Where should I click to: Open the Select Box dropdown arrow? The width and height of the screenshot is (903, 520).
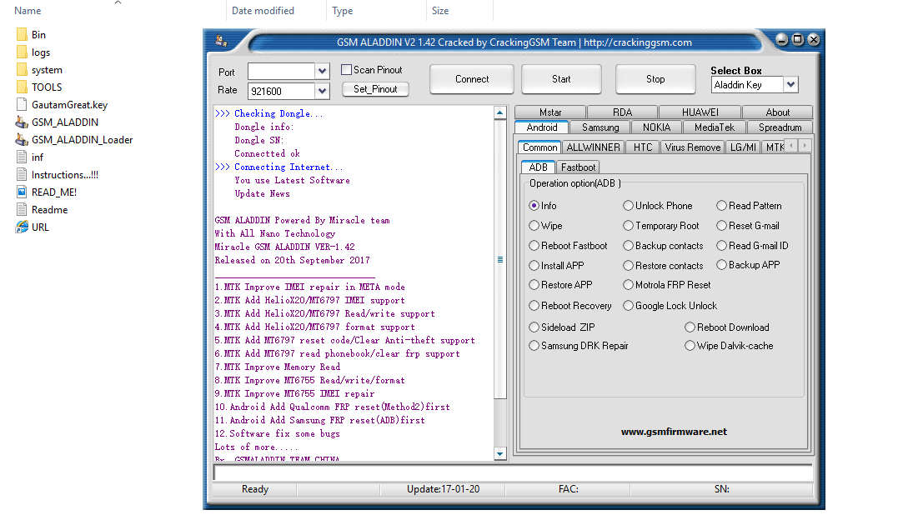(790, 85)
